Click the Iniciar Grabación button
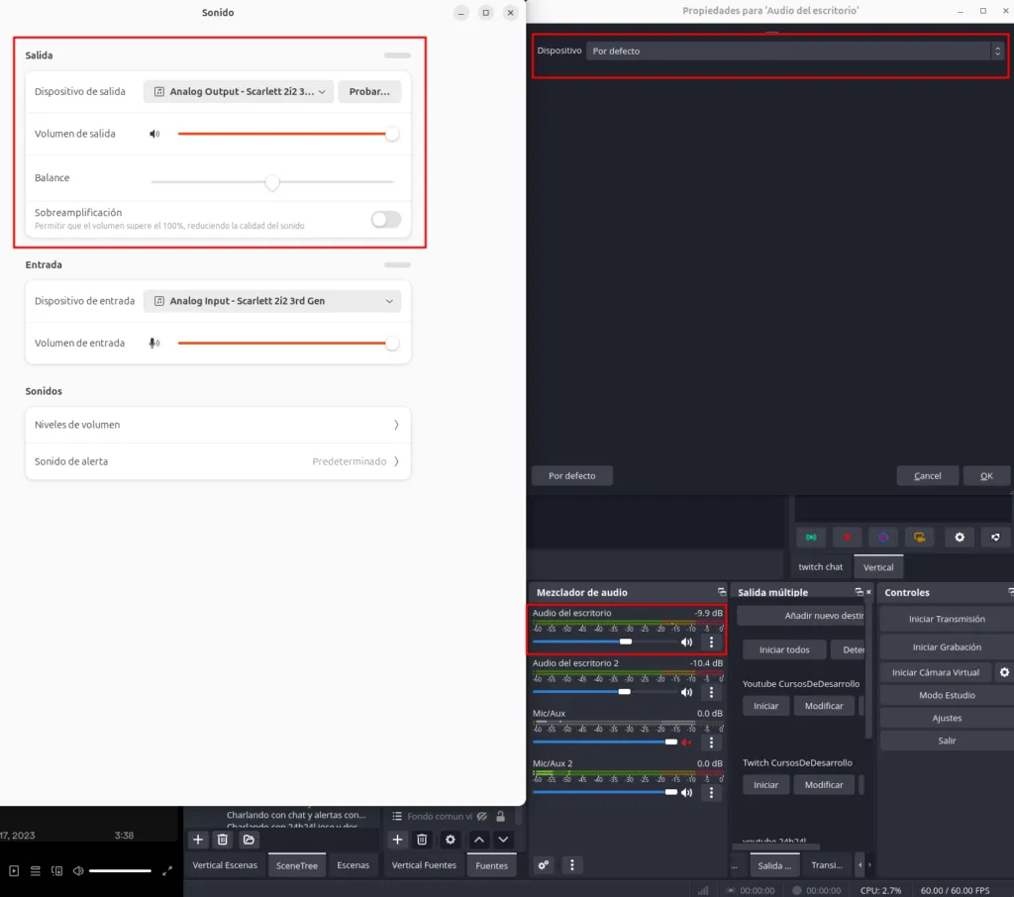The height and width of the screenshot is (897, 1014). (947, 648)
